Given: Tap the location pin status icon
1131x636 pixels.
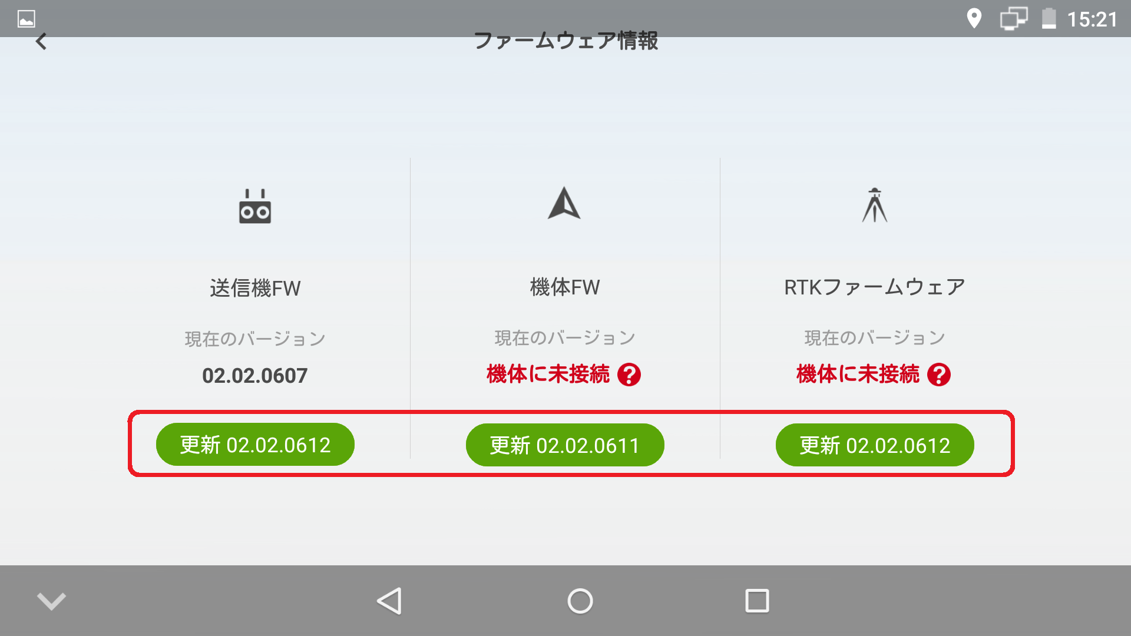Looking at the screenshot, I should point(974,19).
